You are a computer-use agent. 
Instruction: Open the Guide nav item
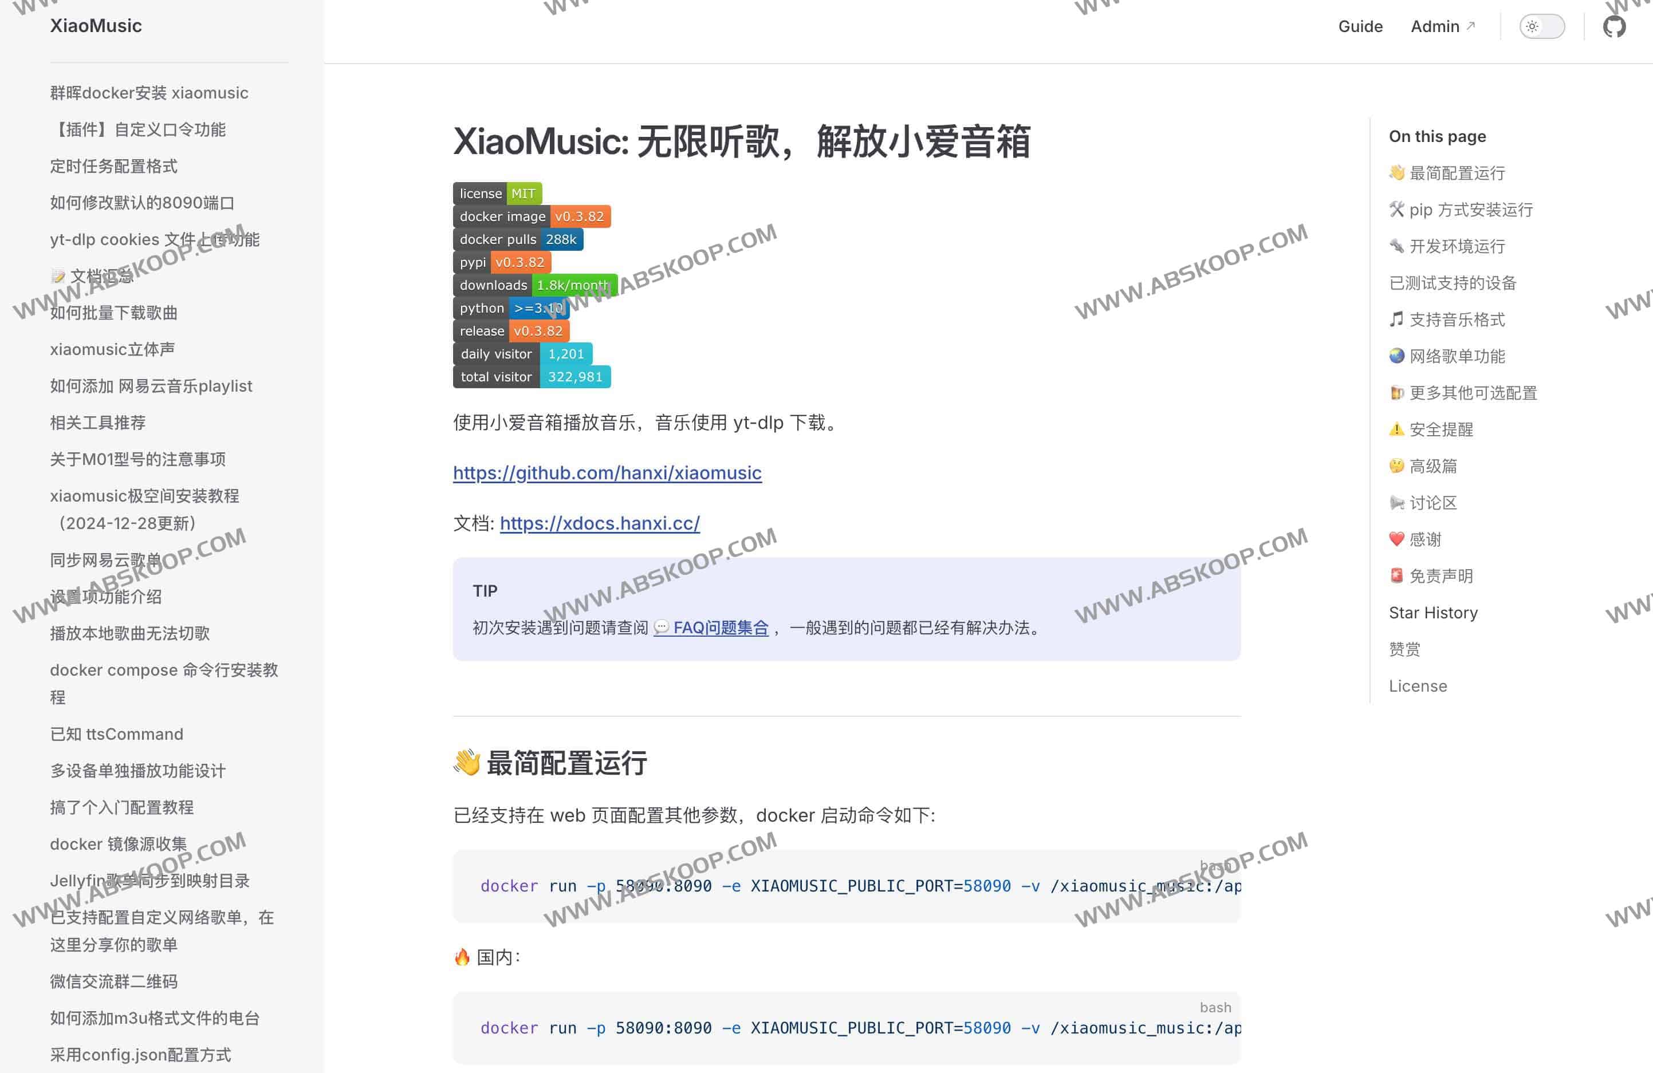click(1360, 26)
